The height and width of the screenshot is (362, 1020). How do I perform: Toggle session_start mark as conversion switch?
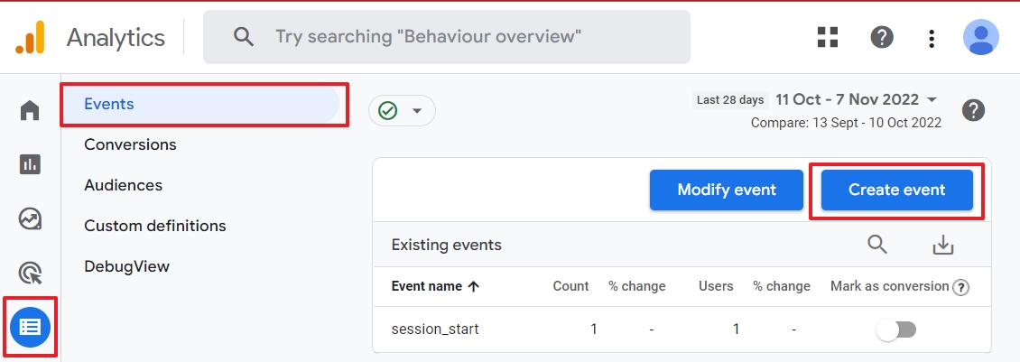[x=896, y=330]
